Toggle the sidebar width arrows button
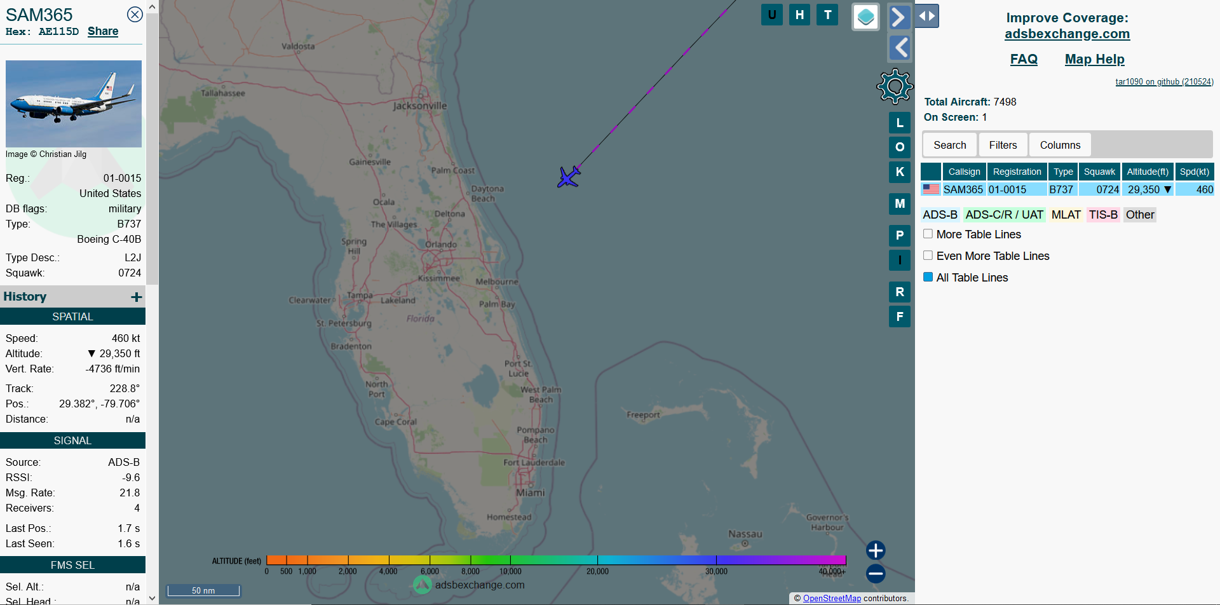 coord(927,16)
